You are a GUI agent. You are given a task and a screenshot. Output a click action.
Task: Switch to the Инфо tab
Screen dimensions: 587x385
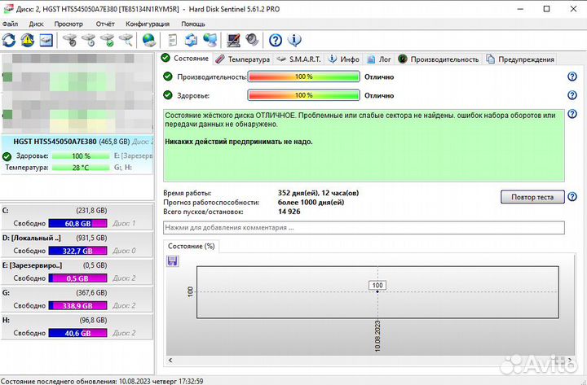pos(344,59)
